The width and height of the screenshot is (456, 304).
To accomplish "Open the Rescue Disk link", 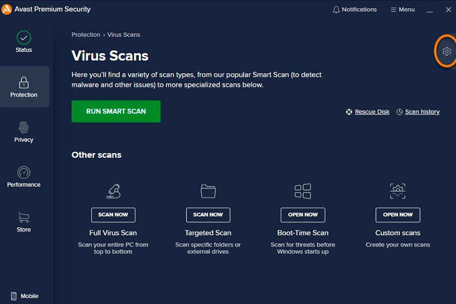I will click(x=372, y=111).
